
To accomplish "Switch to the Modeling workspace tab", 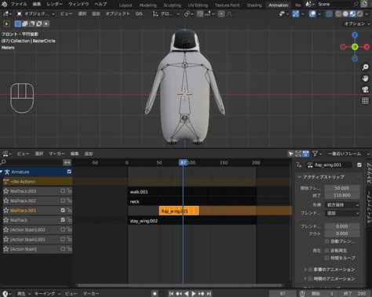I will [x=148, y=5].
